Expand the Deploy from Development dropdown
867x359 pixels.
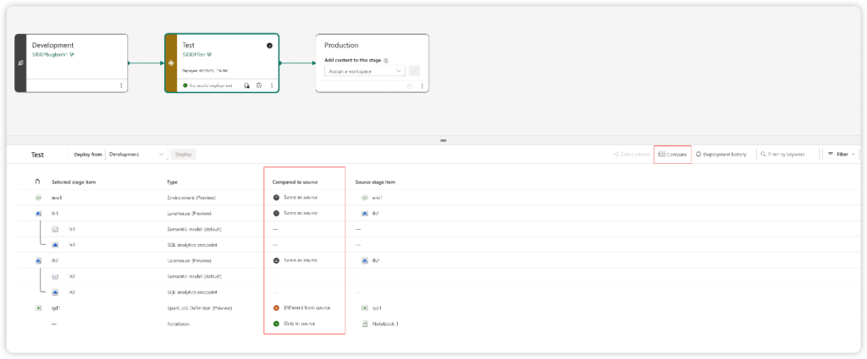pyautogui.click(x=136, y=155)
